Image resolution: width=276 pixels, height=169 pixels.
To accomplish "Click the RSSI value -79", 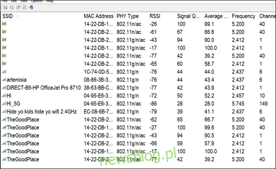I will coord(153,112).
